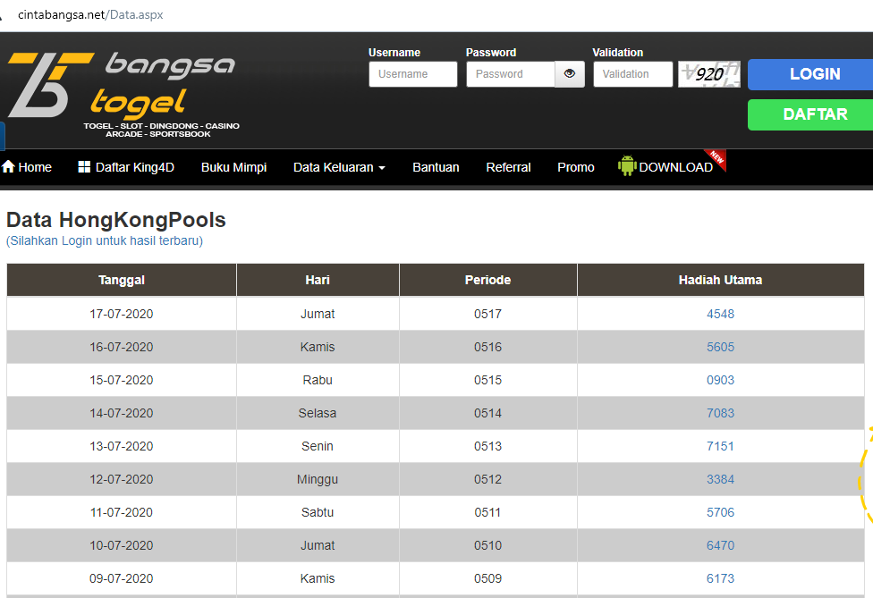Open result link 5706
873x598 pixels.
(x=720, y=512)
